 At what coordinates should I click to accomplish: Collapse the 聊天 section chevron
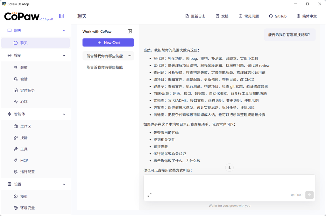click(x=64, y=31)
